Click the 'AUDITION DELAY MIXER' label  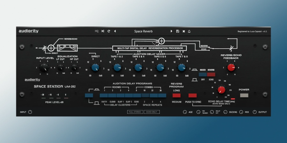[x=149, y=54]
